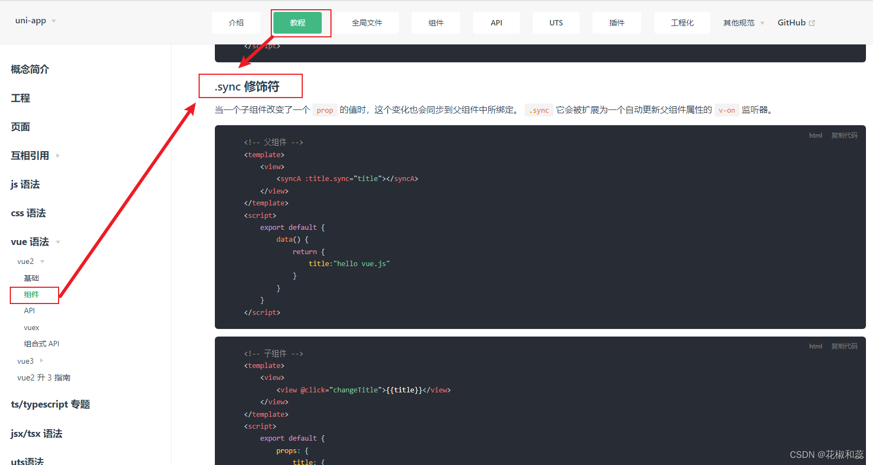Click the html label on 父组件 block
The height and width of the screenshot is (465, 873).
click(x=815, y=135)
